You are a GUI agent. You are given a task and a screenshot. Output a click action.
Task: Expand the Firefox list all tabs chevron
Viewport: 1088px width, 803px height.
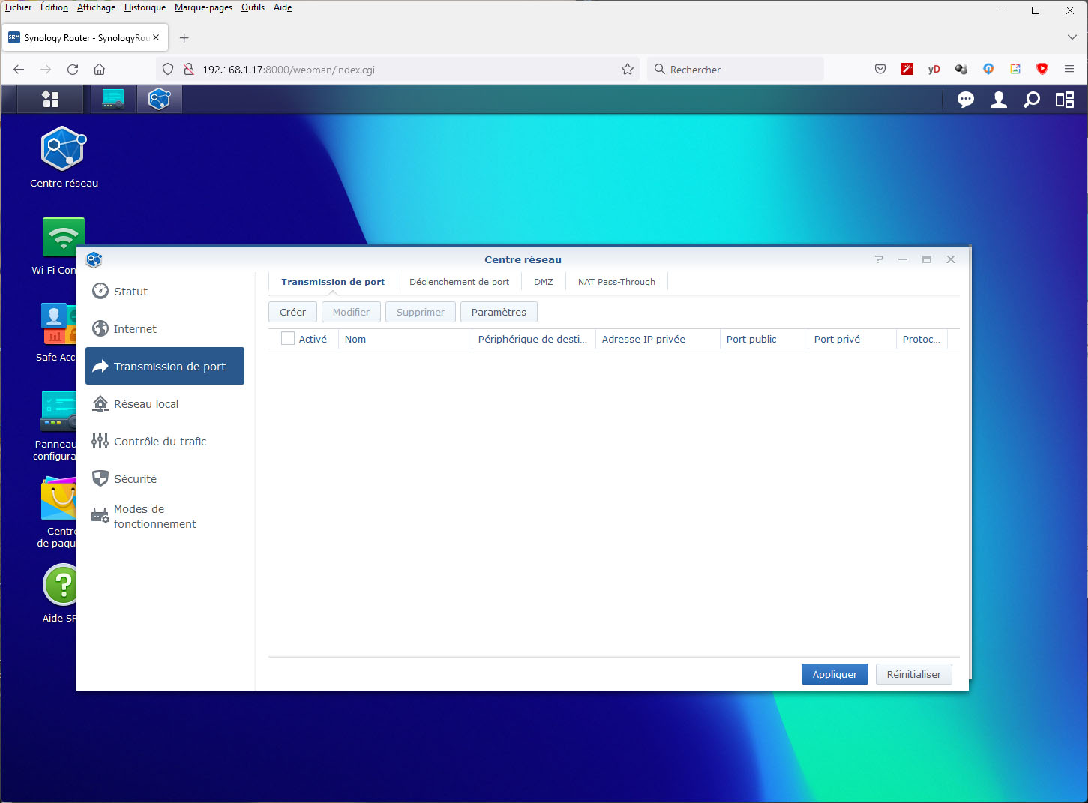pos(1072,37)
